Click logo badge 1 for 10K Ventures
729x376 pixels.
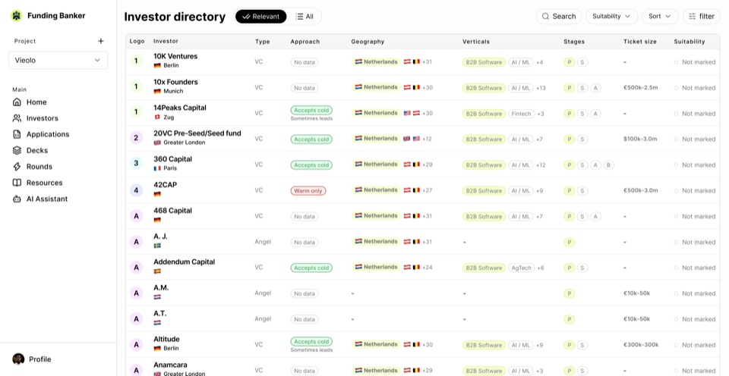point(136,61)
